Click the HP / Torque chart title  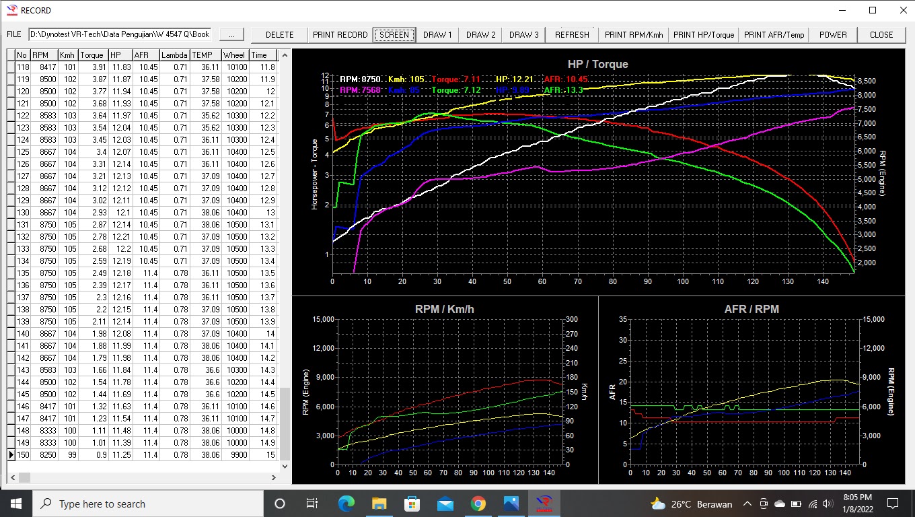(x=598, y=64)
